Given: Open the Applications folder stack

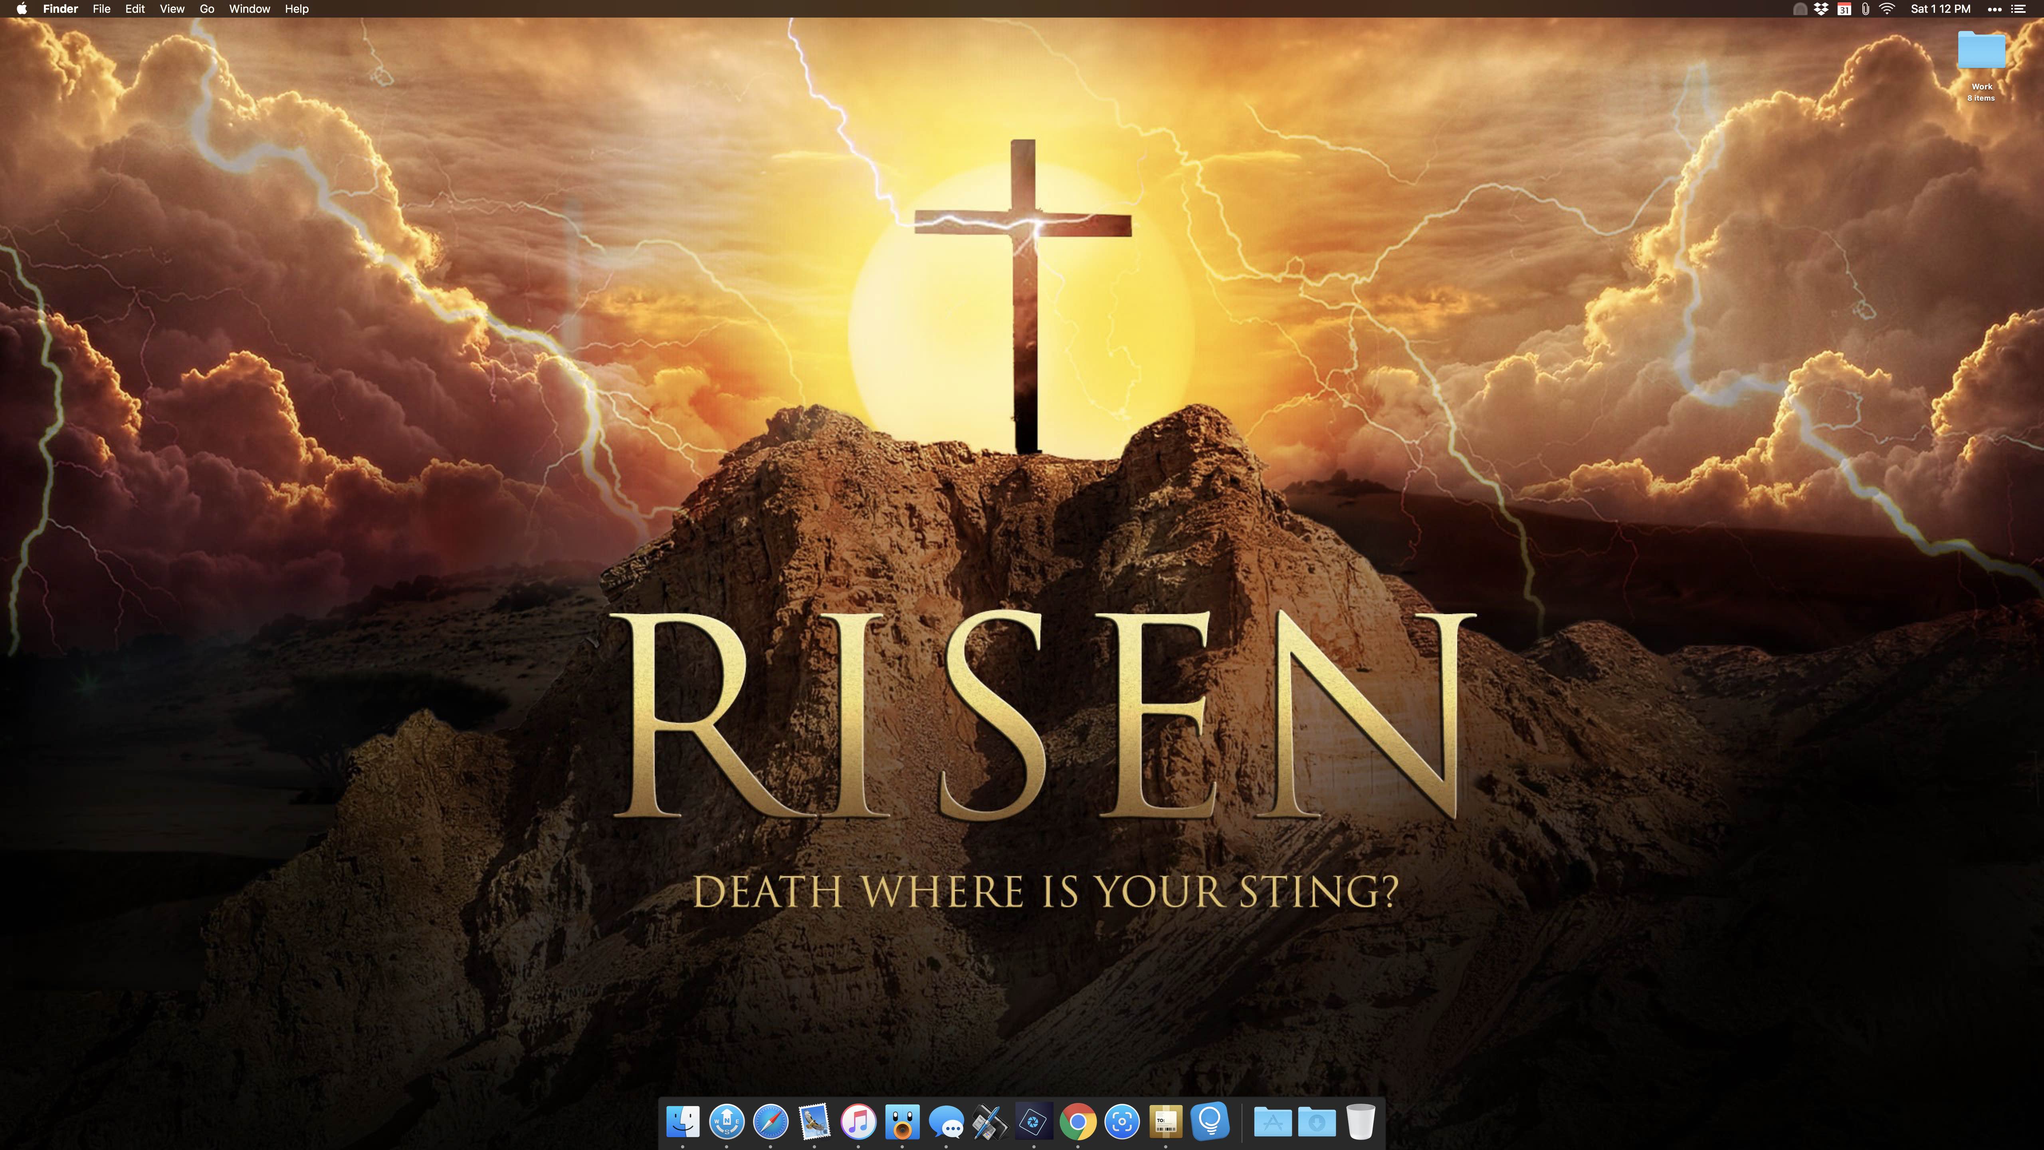Looking at the screenshot, I should 1273,1121.
